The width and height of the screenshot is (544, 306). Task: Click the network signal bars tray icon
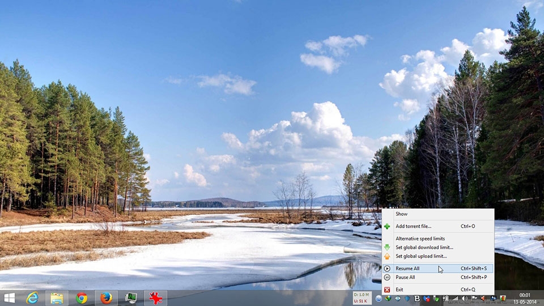coord(455,299)
